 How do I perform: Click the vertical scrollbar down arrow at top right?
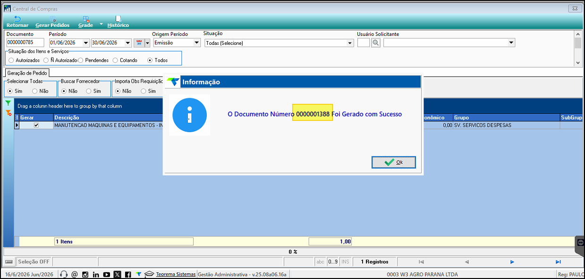(x=577, y=62)
